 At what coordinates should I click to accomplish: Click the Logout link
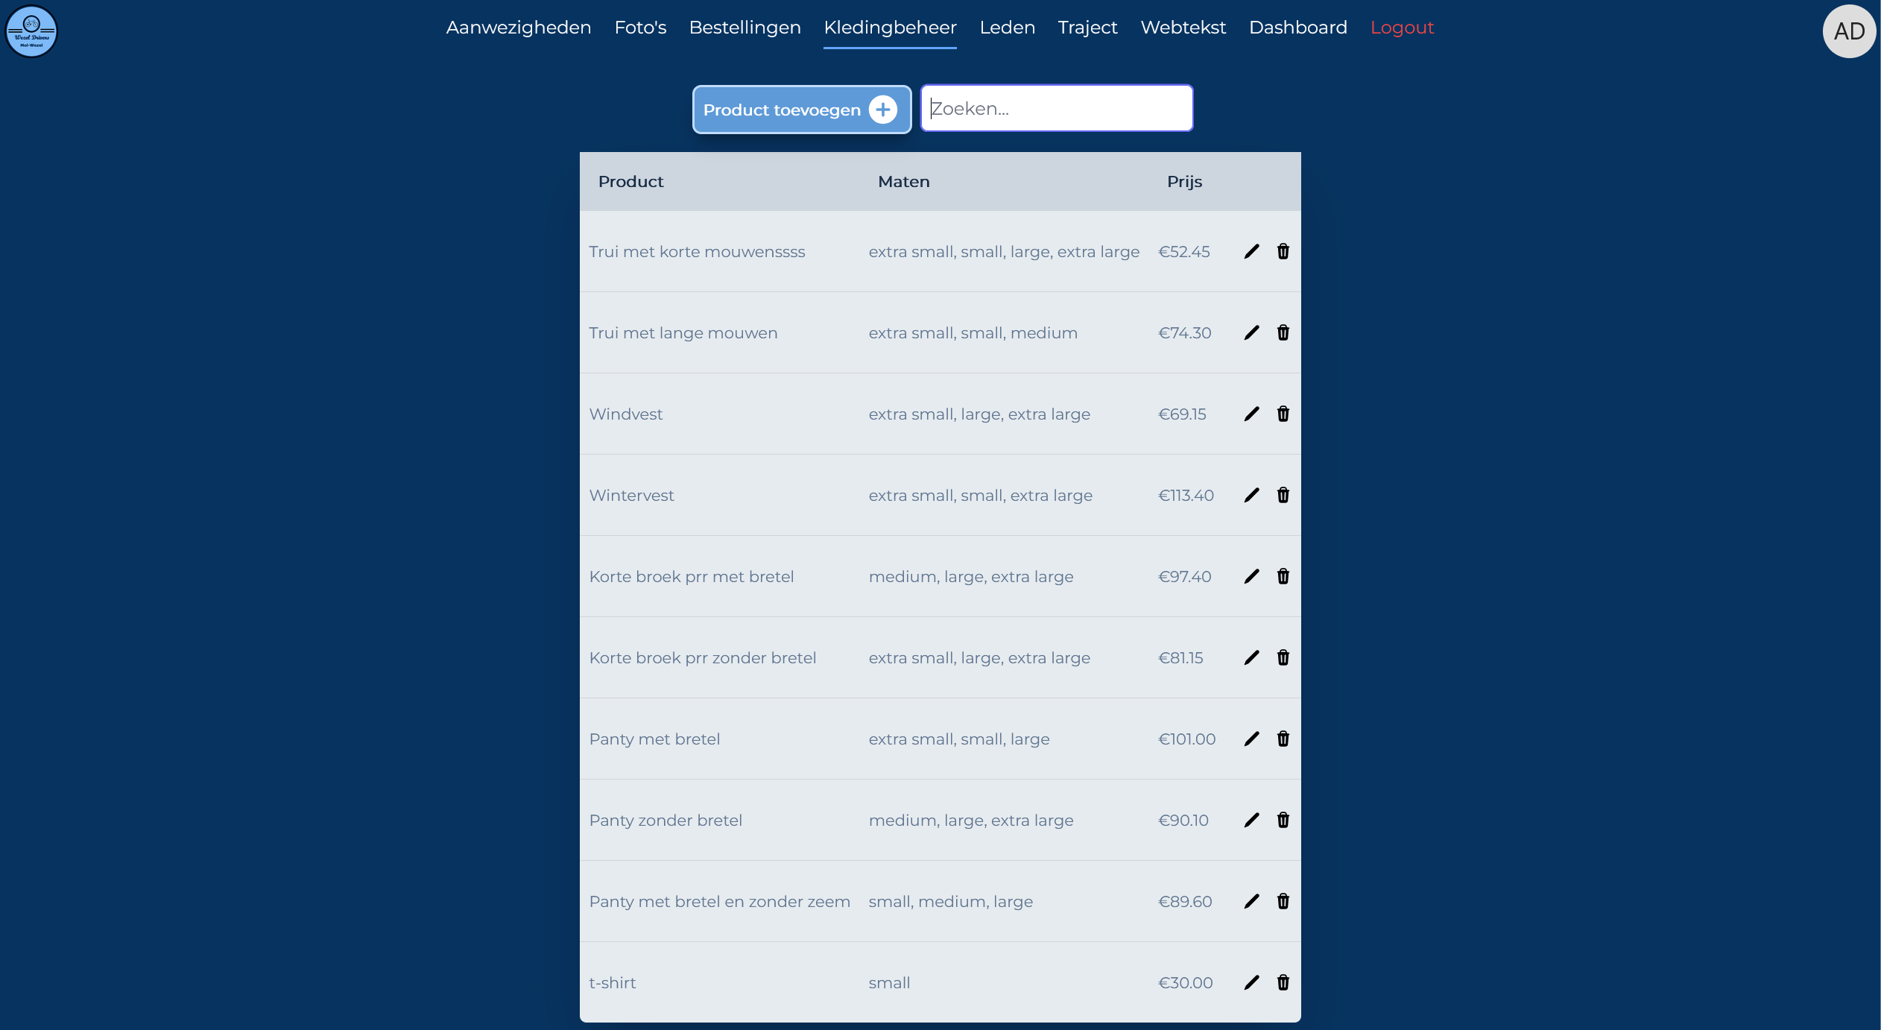1402,27
